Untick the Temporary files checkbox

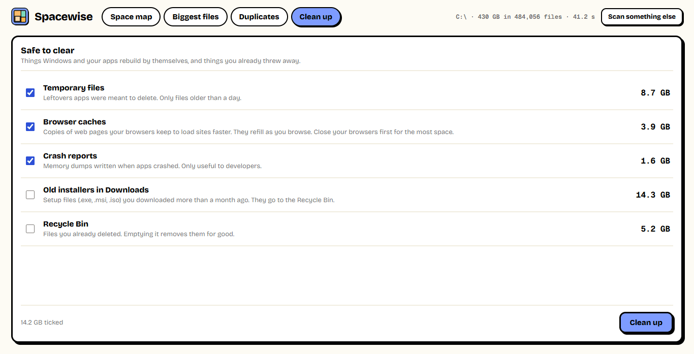coord(30,92)
